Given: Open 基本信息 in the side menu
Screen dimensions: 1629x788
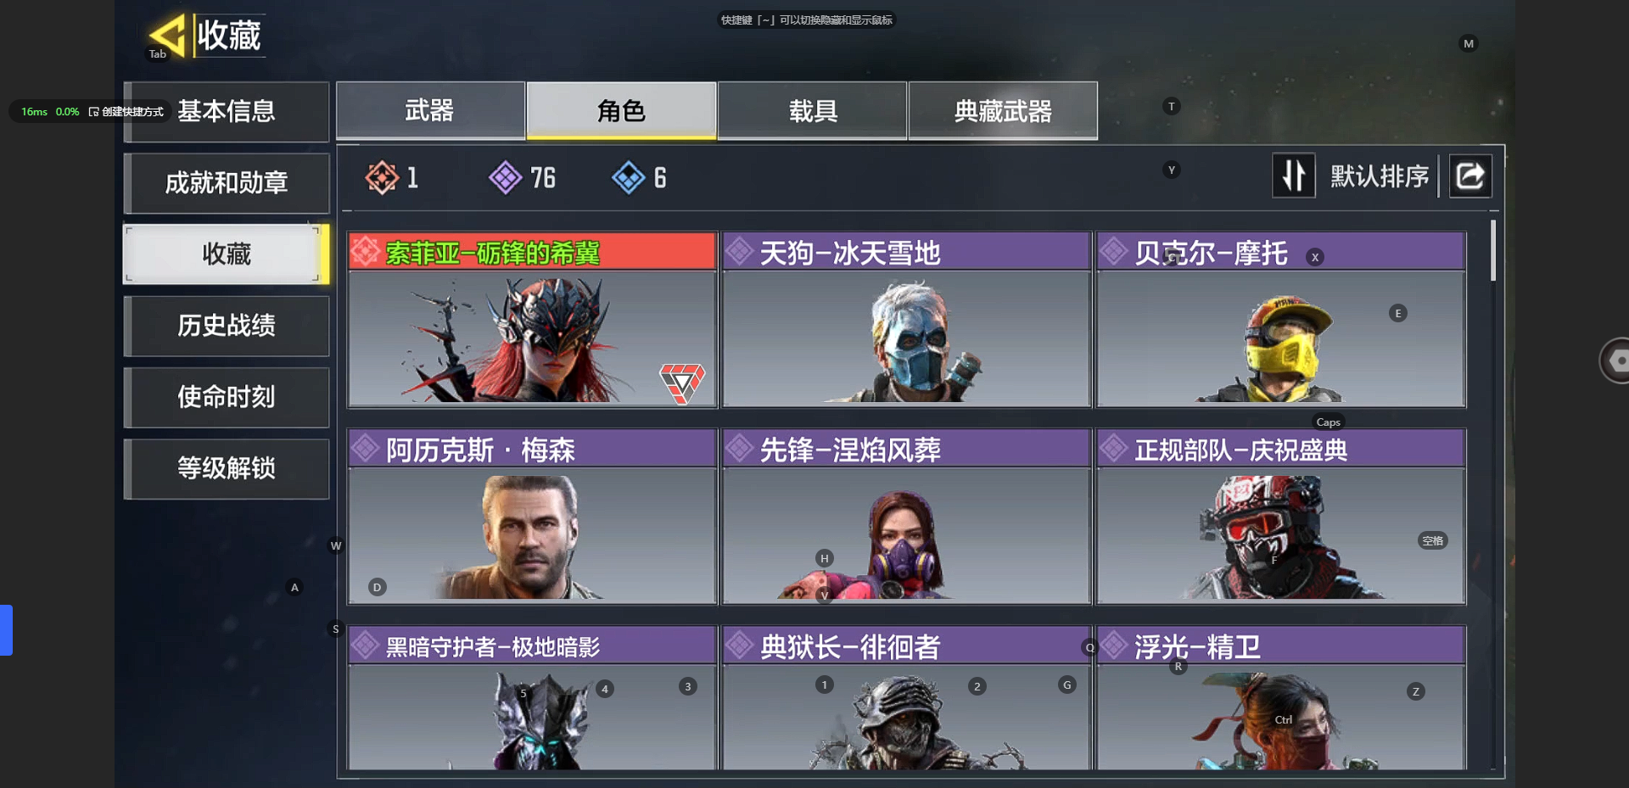Looking at the screenshot, I should (227, 111).
